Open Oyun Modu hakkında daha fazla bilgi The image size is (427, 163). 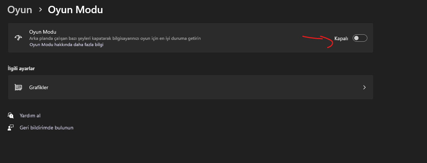(x=67, y=45)
